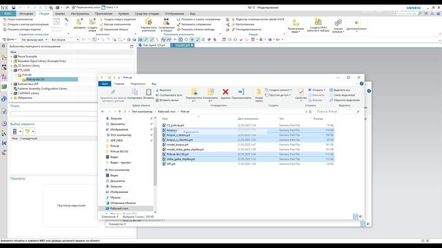
Task: Click Обратить выделение in the Explorer ribbon
Action: (345, 100)
